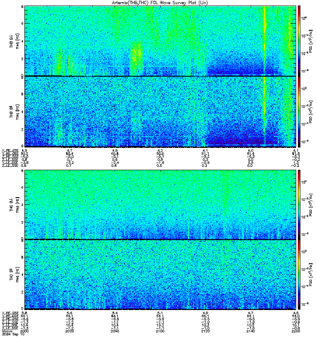316x337 pixels.
Task: Click the '2140' time tick label
Action: [250, 331]
